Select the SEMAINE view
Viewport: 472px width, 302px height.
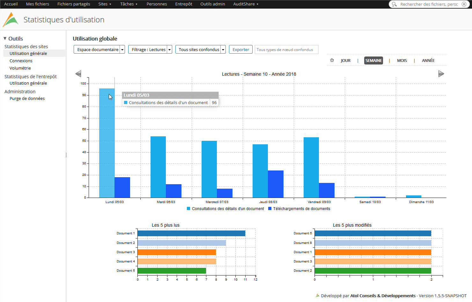click(373, 60)
